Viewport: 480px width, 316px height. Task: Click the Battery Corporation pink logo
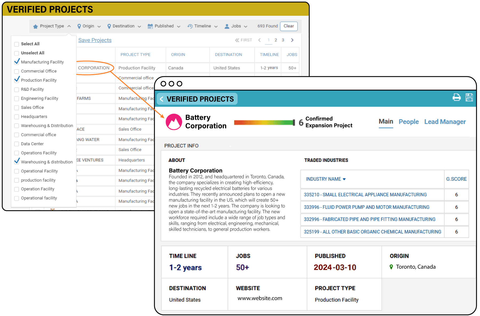tap(174, 122)
